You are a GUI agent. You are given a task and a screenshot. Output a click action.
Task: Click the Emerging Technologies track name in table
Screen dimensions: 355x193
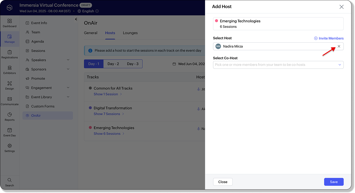(x=114, y=128)
